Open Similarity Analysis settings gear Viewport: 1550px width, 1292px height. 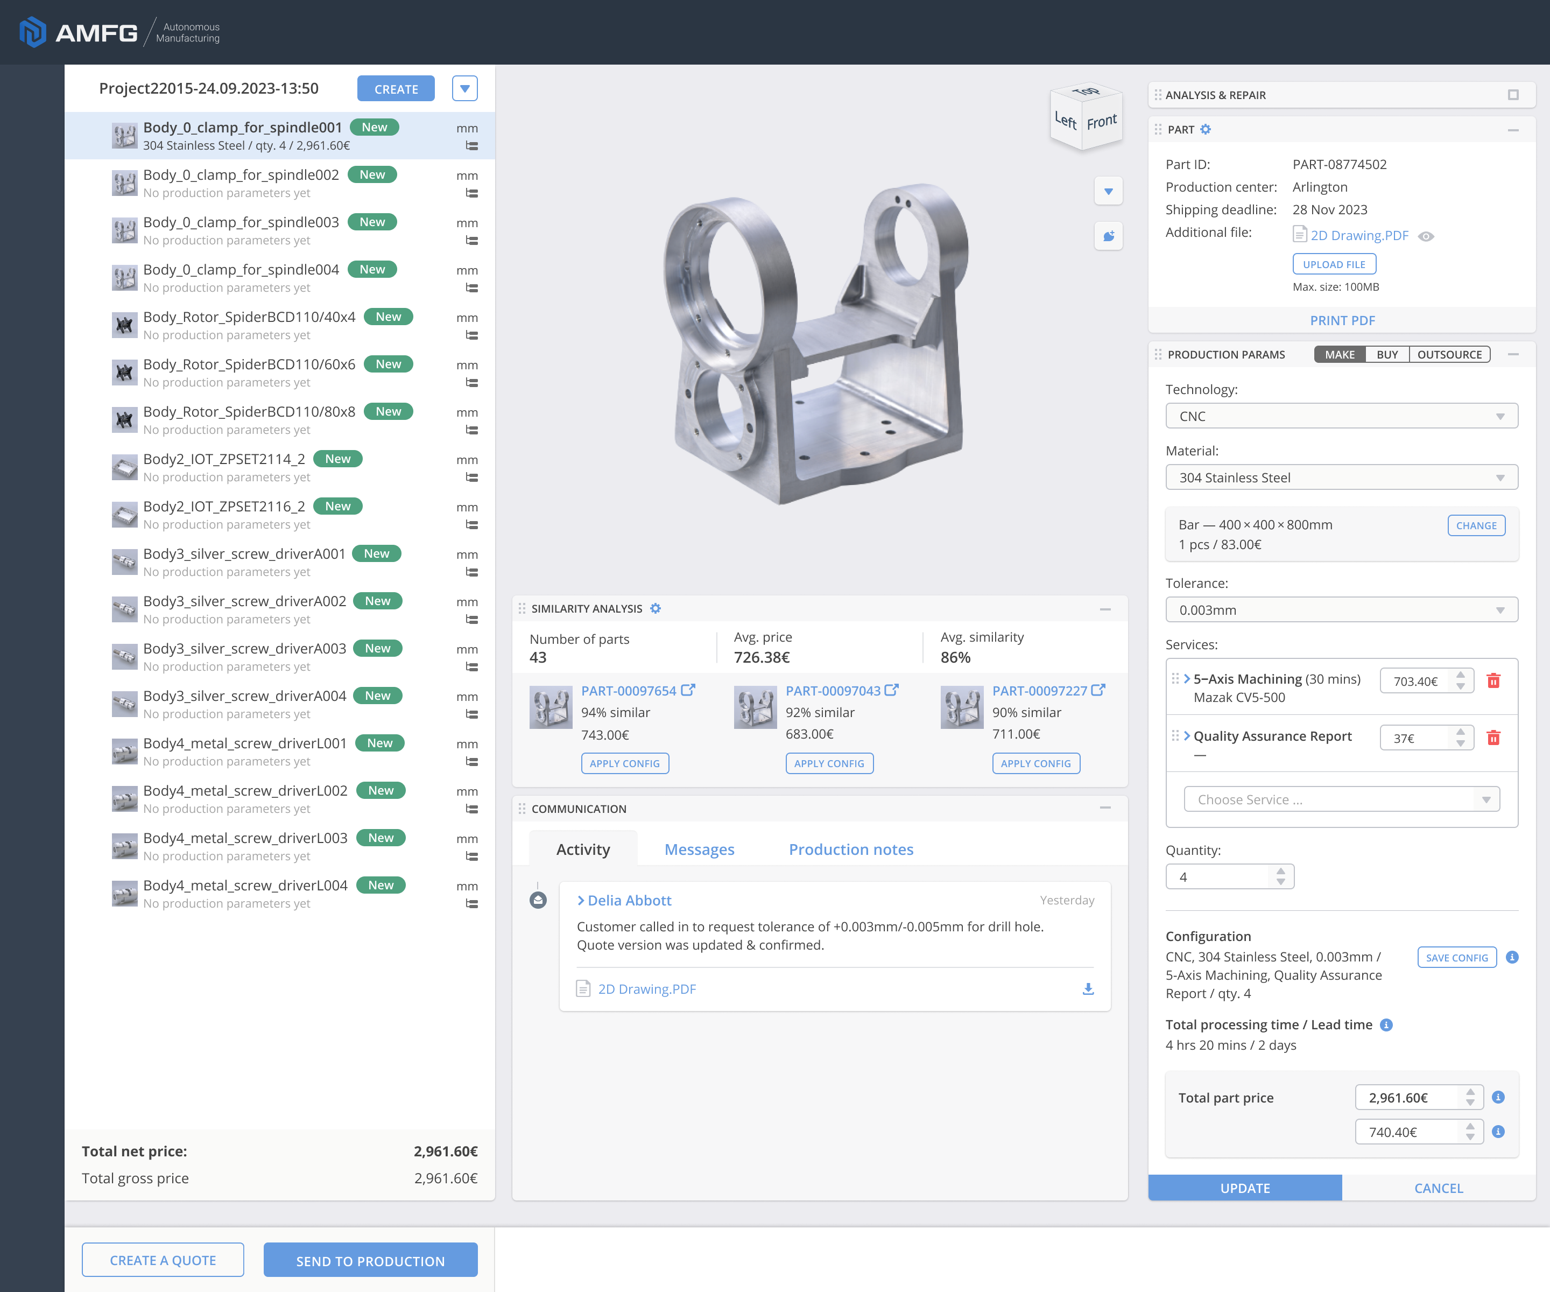tap(656, 608)
